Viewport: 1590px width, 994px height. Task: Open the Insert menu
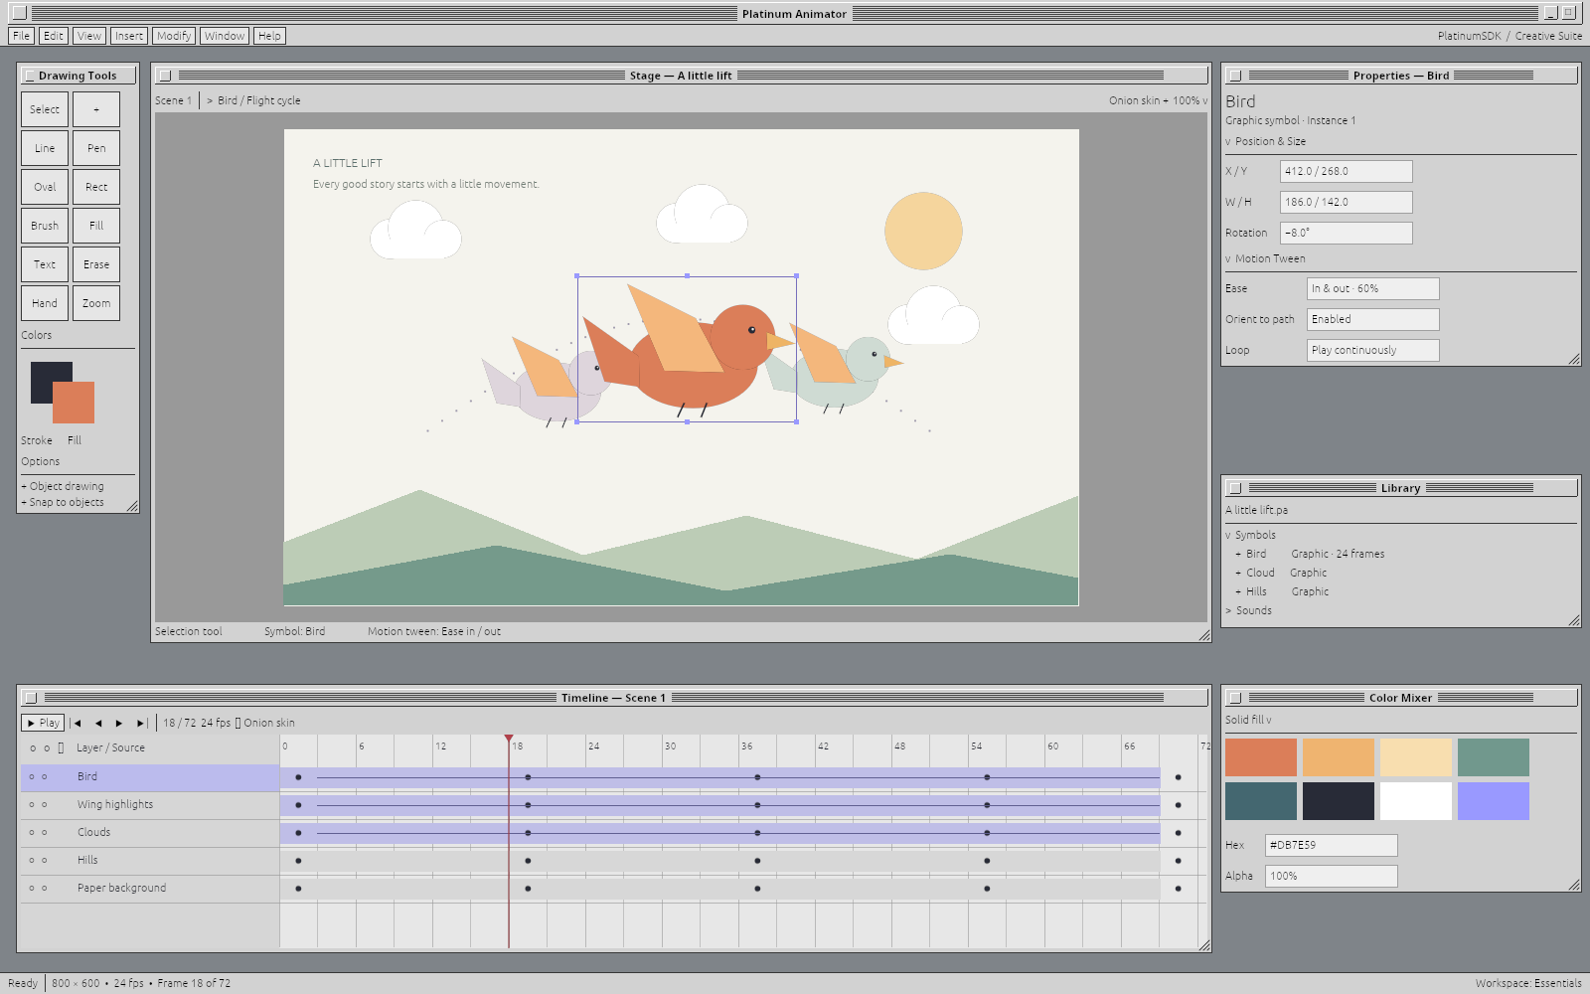tap(129, 36)
